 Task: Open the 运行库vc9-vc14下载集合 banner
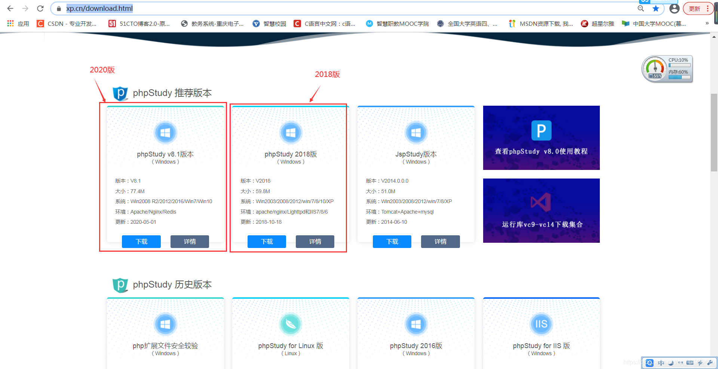[x=541, y=211]
